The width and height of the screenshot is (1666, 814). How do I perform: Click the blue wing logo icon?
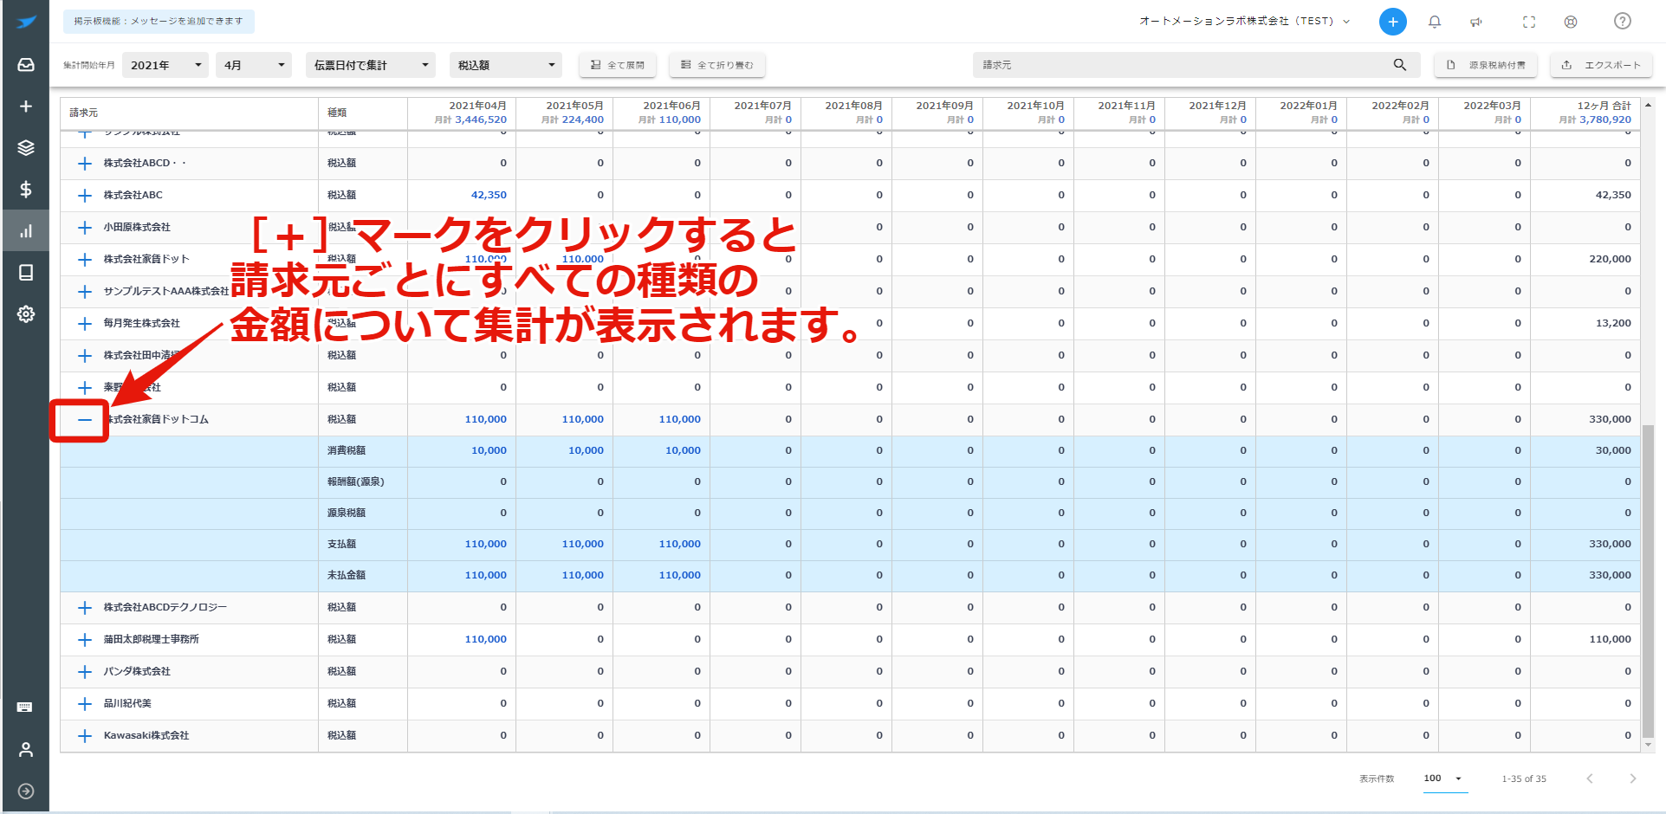tap(26, 22)
